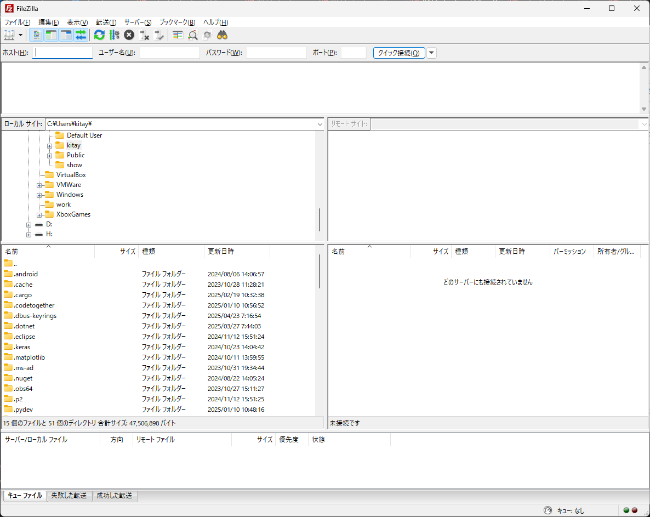Viewport: 650px width, 517px height.
Task: Open the ファイル(F) menu
Action: pos(18,22)
